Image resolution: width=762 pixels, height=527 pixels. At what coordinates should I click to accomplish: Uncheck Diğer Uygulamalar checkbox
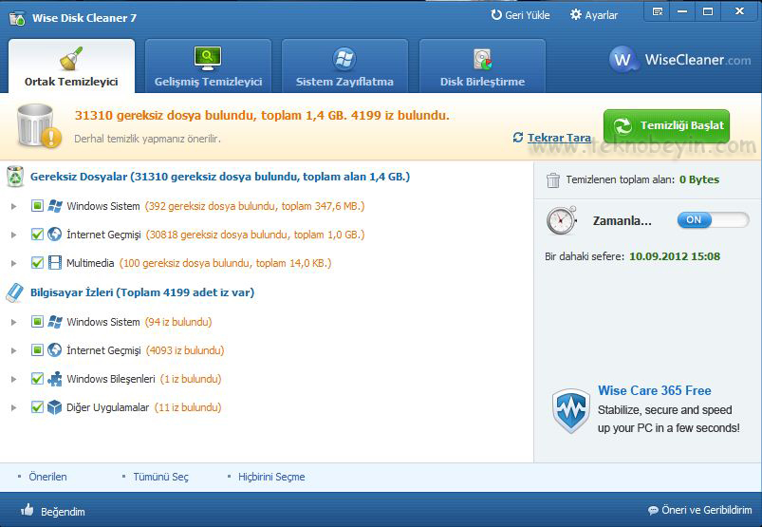[x=37, y=407]
